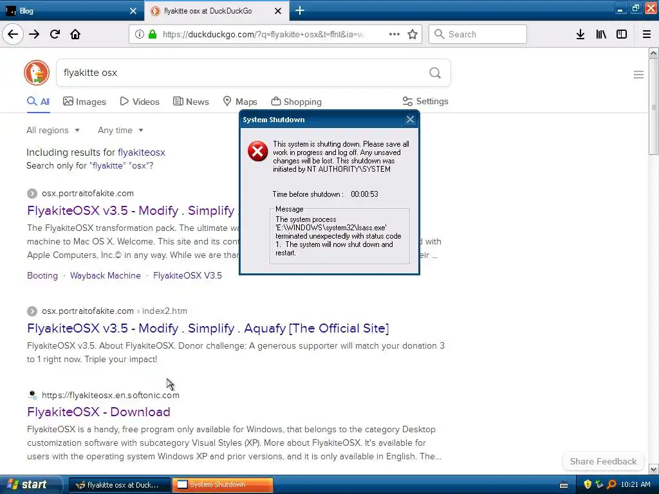
Task: Open the DuckDuckGo side menu icon
Action: tap(638, 75)
